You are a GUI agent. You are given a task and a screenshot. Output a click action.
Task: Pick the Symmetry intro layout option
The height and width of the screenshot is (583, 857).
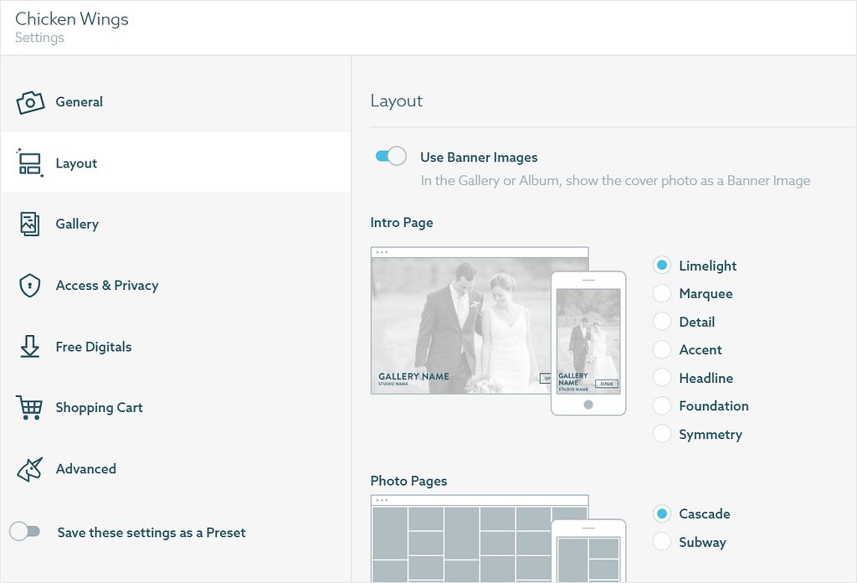[662, 434]
